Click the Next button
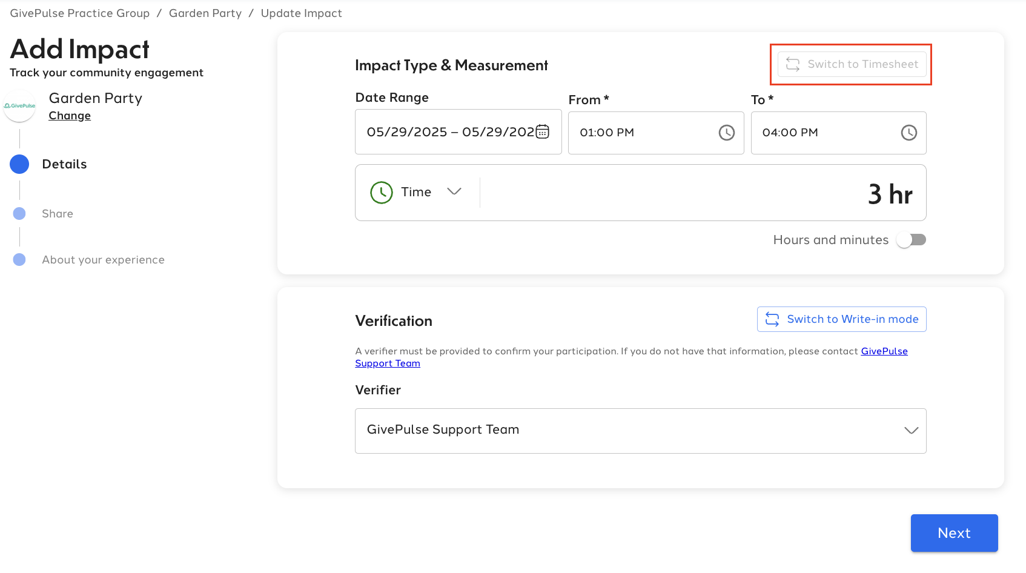Screen dimensions: 1026x573 pyautogui.click(x=954, y=533)
